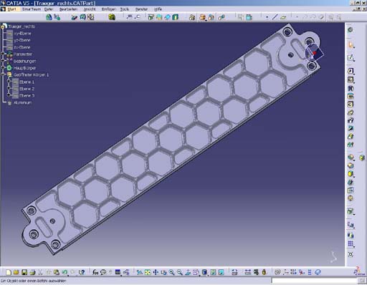Click the New document icon

pos(9,272)
